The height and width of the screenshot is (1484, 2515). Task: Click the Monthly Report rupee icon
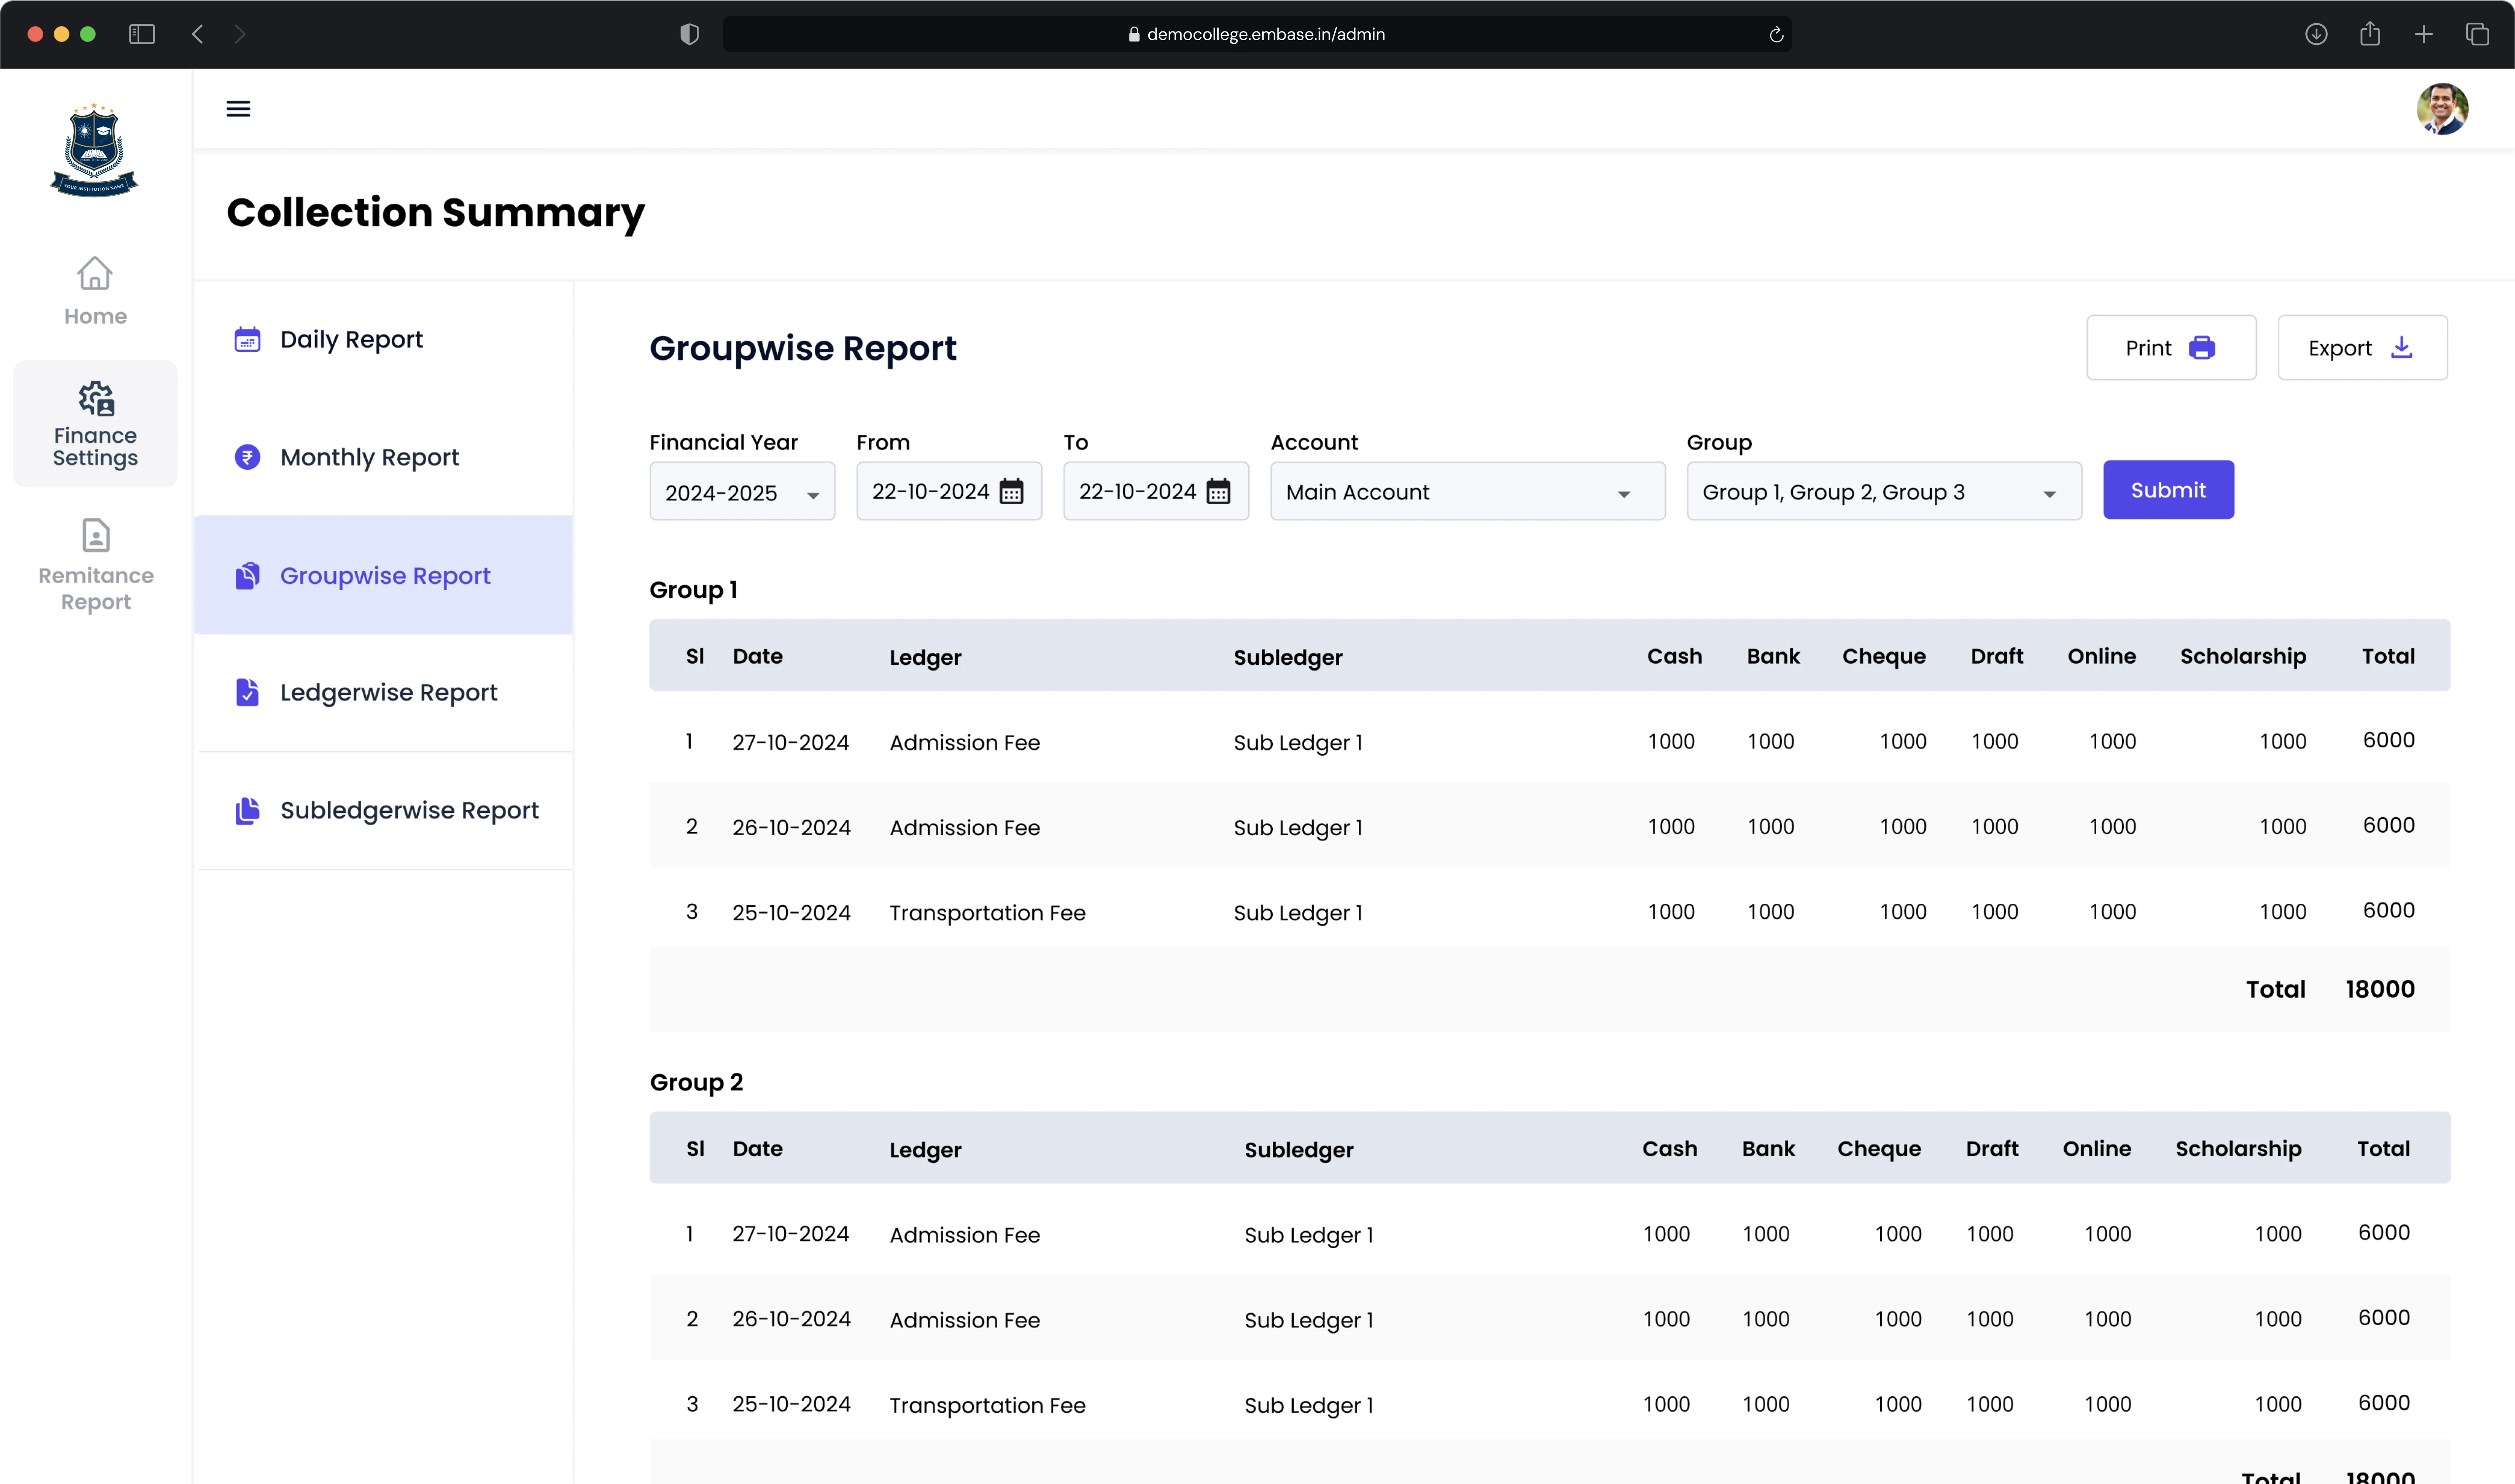[247, 457]
